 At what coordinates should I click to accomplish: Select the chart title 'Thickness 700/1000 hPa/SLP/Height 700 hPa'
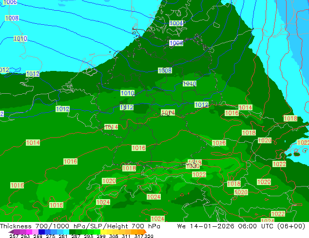[x=80, y=226]
